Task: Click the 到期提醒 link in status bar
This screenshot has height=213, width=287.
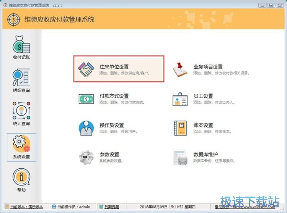Action: click(112, 207)
